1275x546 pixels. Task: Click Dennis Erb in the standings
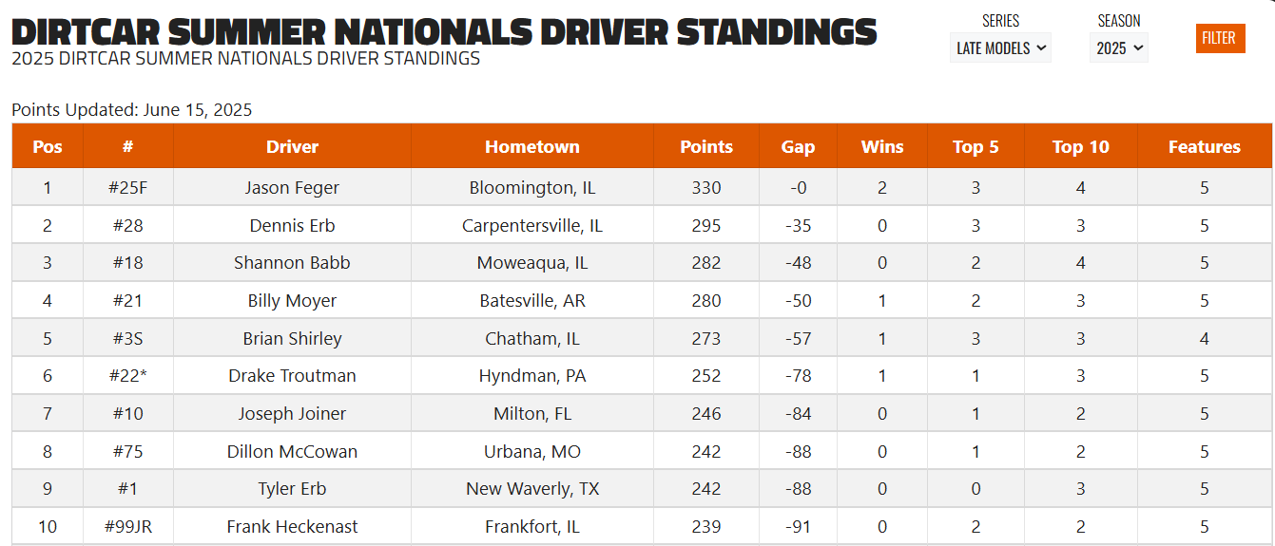292,226
